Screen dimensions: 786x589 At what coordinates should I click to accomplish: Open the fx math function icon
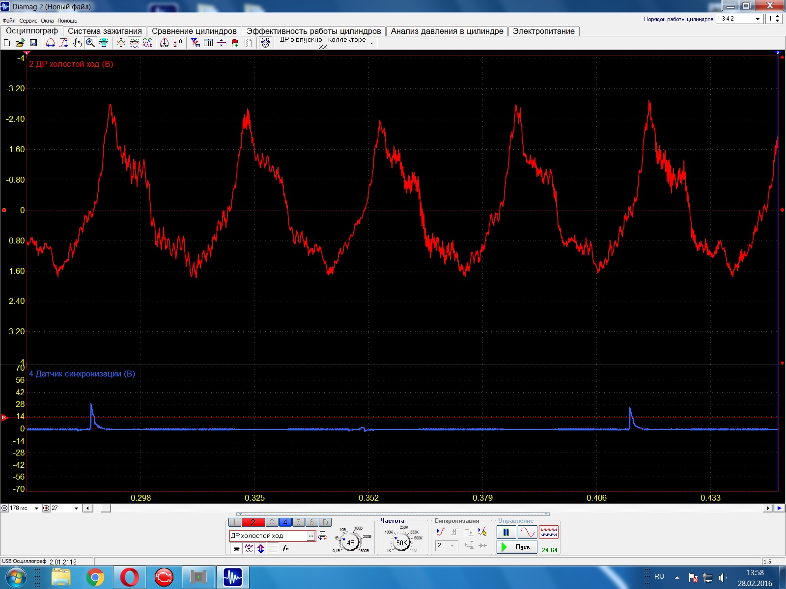tap(285, 548)
